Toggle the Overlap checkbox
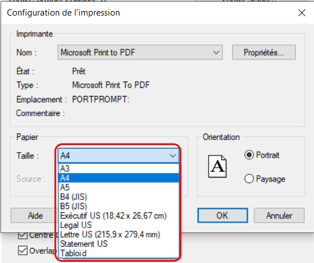This screenshot has width=314, height=263. [x=23, y=250]
